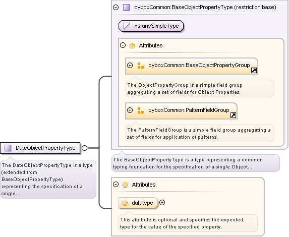Viewport: 289px width, 237px height.
Task: Click the @ icon of datatype attribute
Action: point(125,203)
